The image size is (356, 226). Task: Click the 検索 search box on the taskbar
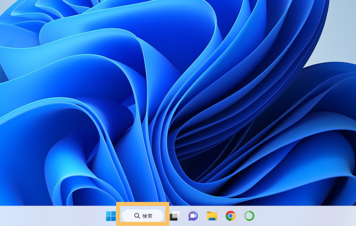(143, 216)
